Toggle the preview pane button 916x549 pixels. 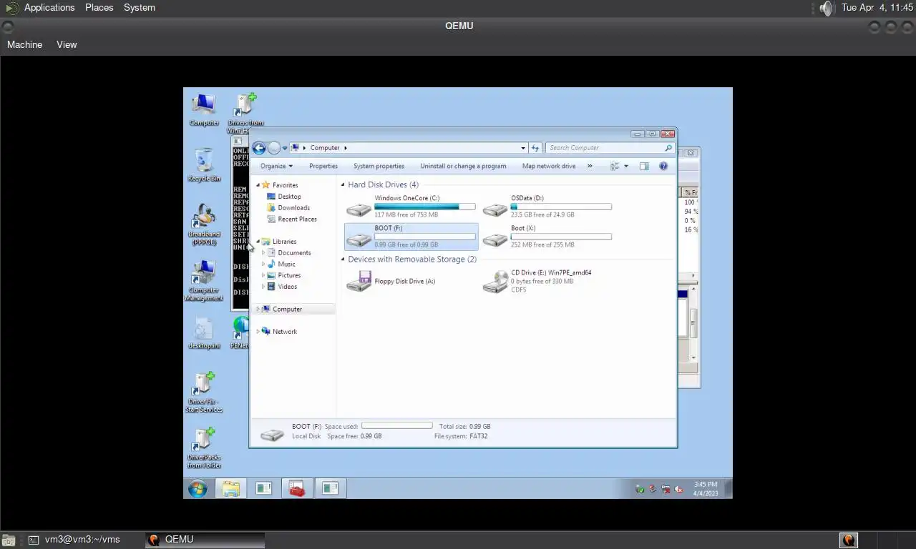click(644, 166)
